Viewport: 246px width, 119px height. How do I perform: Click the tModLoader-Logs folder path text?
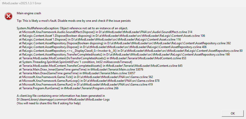tap(63, 99)
